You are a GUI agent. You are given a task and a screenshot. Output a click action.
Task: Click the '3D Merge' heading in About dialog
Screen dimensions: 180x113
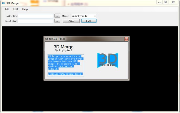[x=63, y=47]
